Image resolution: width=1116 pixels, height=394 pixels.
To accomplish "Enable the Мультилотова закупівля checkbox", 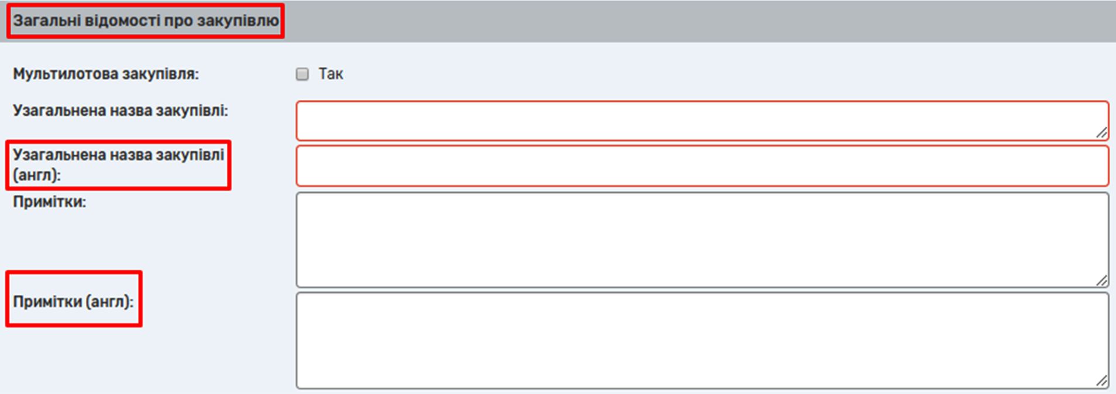I will (x=302, y=74).
